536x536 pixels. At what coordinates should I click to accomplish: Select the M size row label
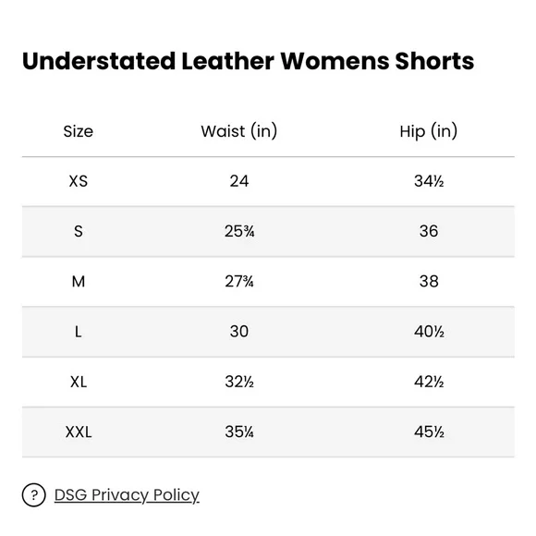79,282
